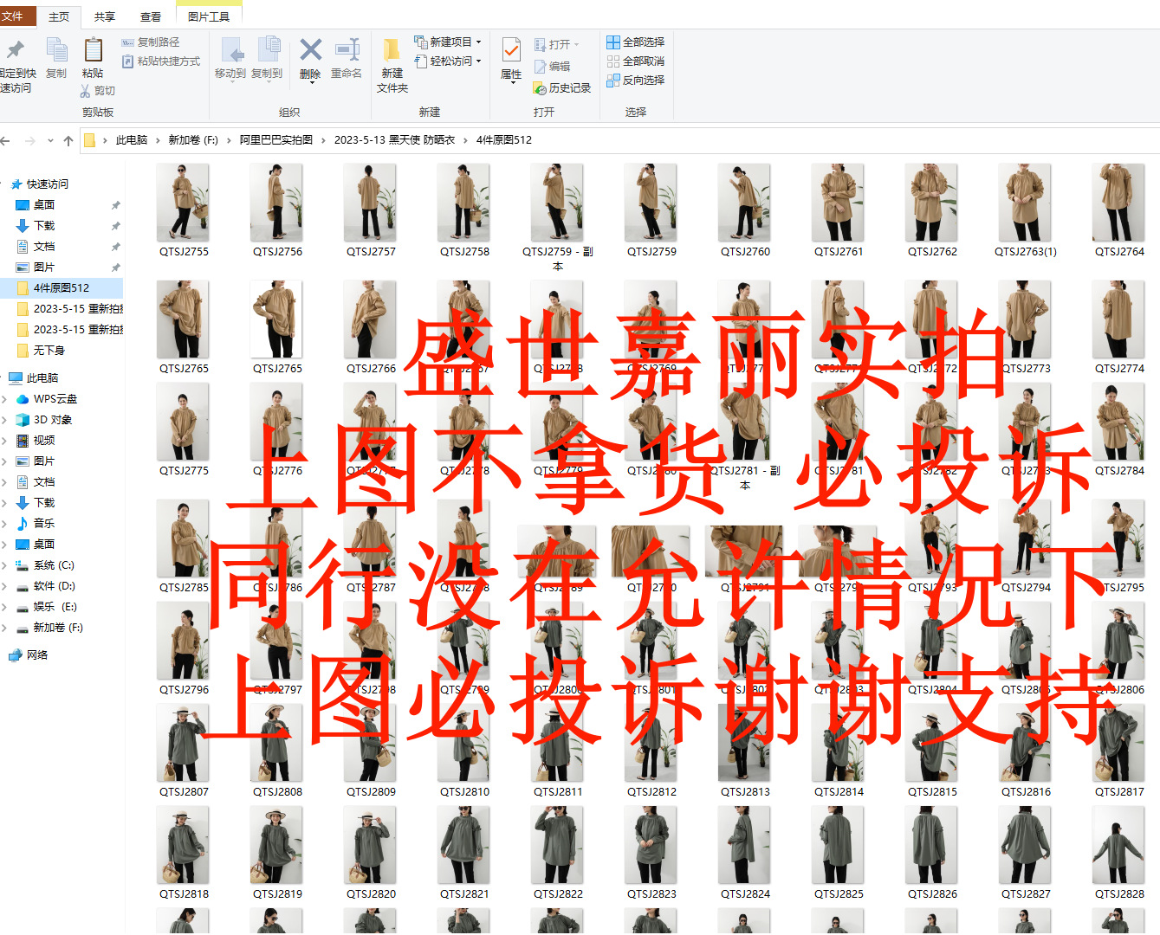
Task: Select the QTSJ2755 image thumbnail
Action: [184, 203]
